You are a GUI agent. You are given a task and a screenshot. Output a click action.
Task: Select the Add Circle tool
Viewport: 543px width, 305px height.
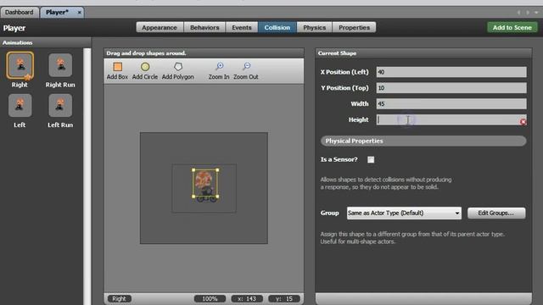tap(145, 70)
